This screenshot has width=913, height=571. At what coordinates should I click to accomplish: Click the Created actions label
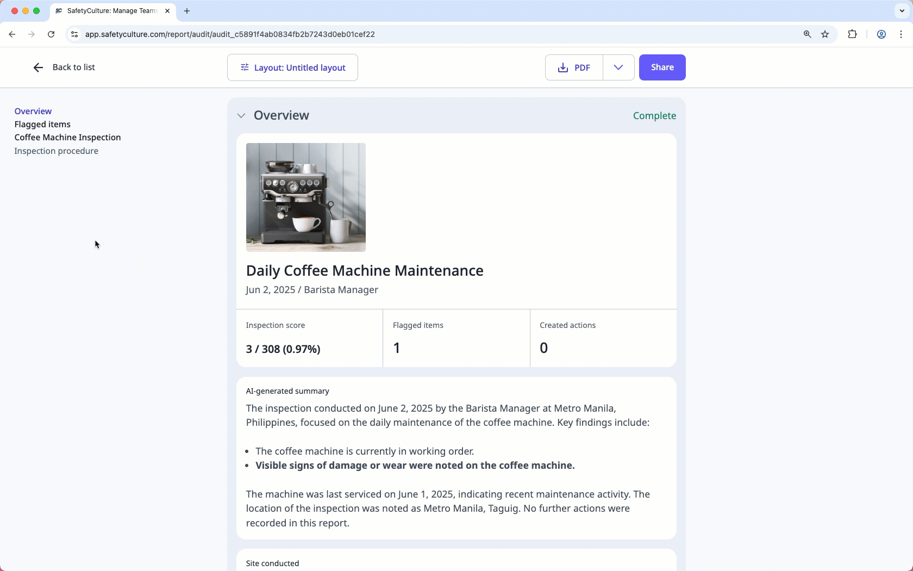click(x=567, y=325)
